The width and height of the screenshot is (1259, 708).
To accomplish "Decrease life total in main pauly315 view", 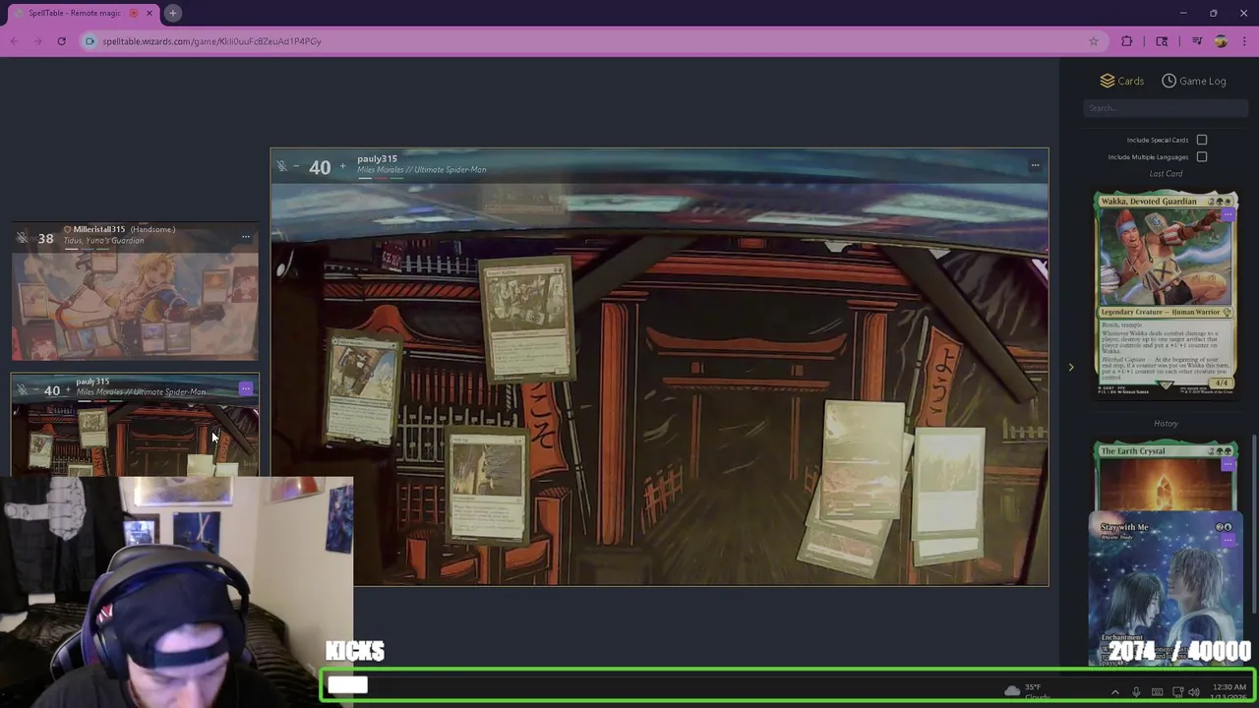I will 296,167.
